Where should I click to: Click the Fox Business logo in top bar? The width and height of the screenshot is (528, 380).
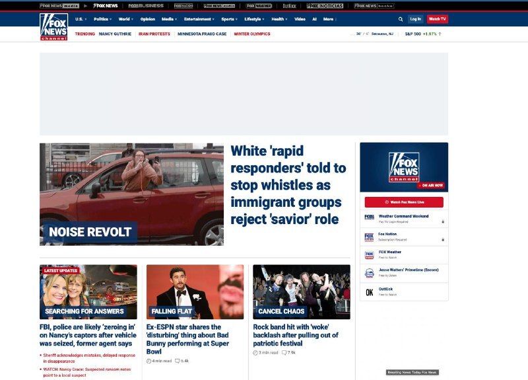pyautogui.click(x=146, y=5)
